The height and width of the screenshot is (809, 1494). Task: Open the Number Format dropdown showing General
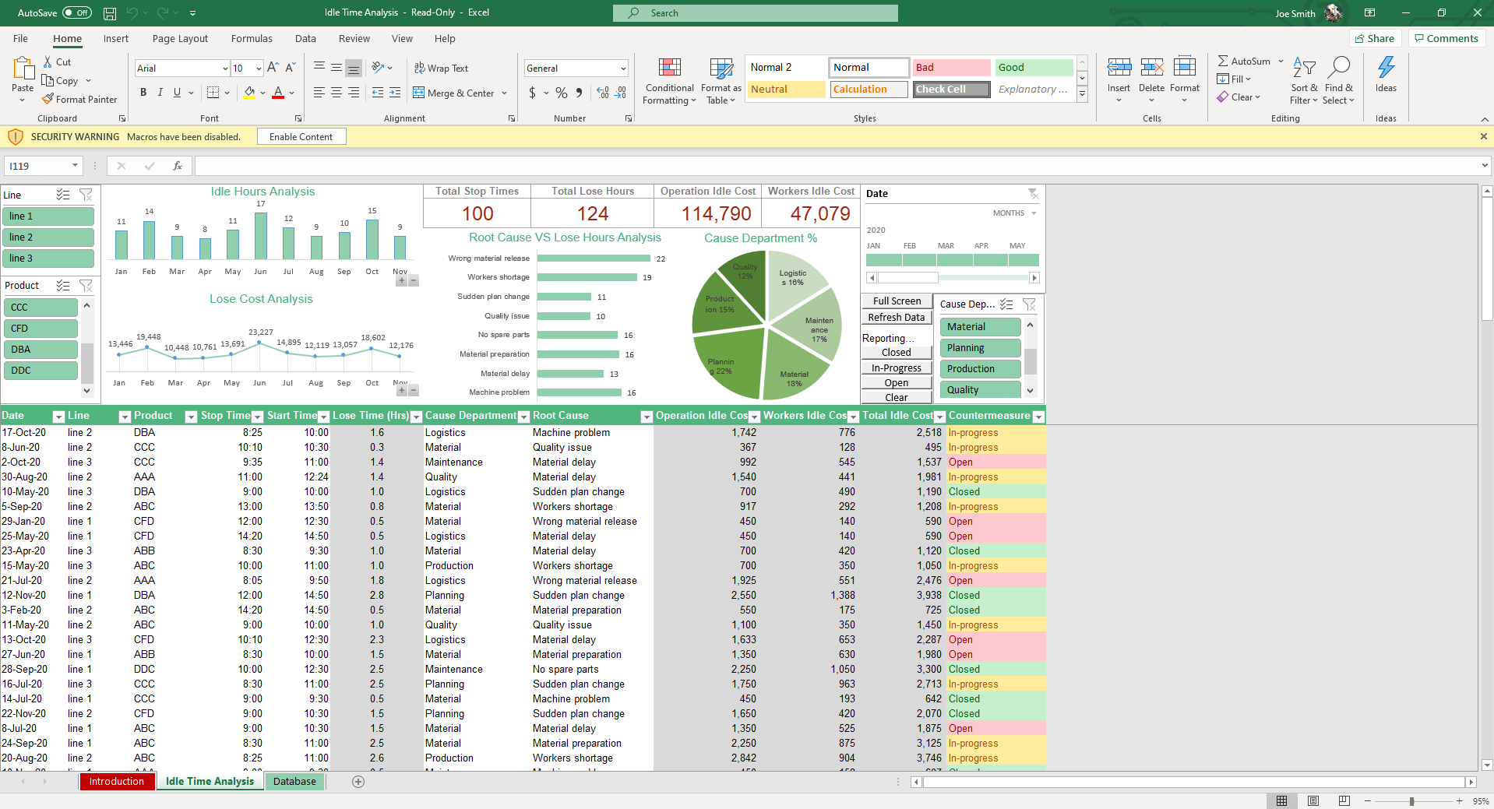(x=576, y=69)
